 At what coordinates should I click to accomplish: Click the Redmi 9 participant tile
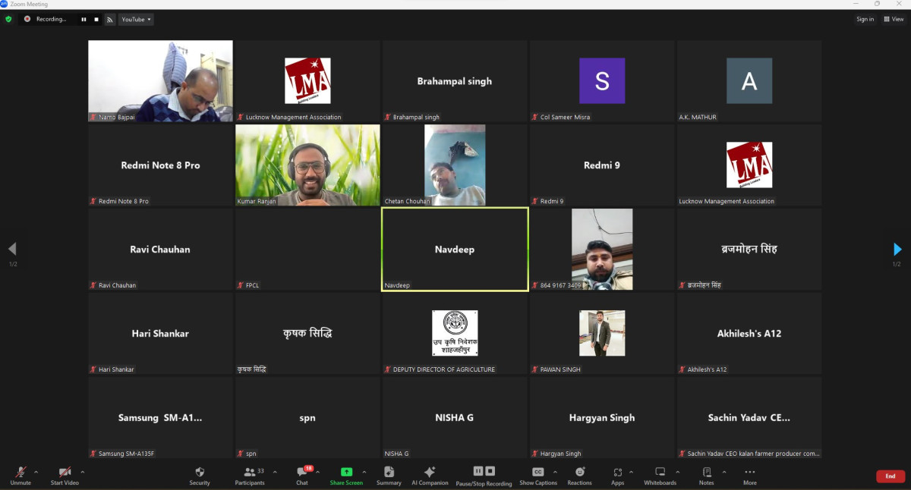coord(602,165)
